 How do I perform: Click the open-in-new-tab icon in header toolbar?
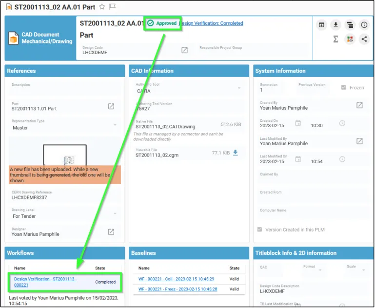tap(321, 25)
